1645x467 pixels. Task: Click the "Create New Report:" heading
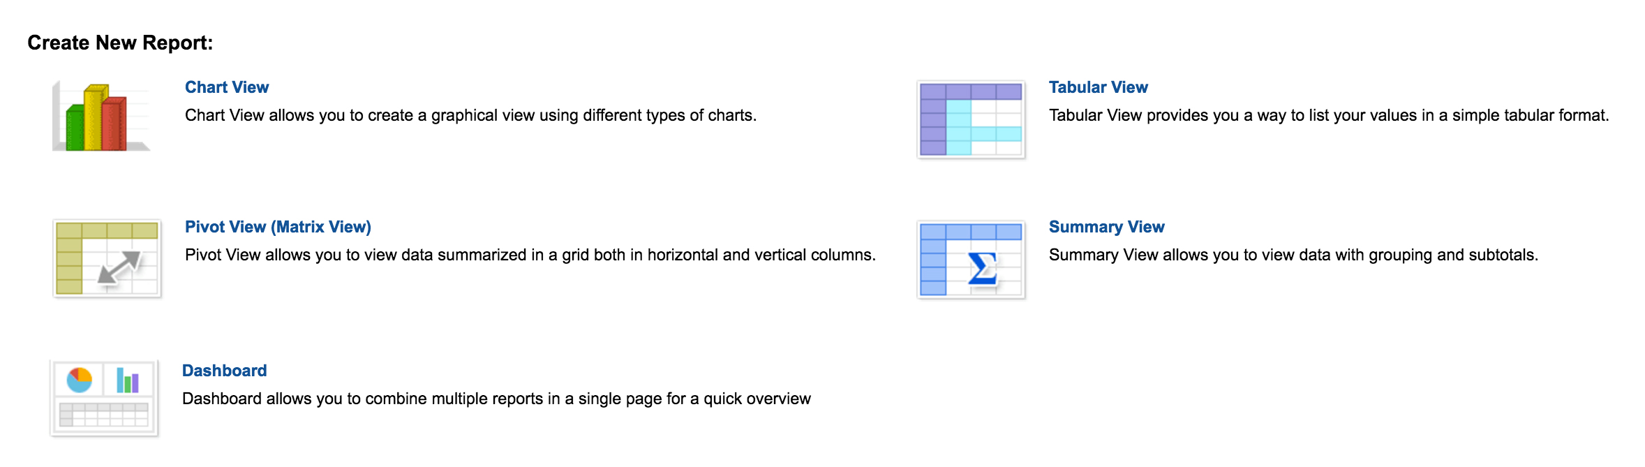point(120,43)
